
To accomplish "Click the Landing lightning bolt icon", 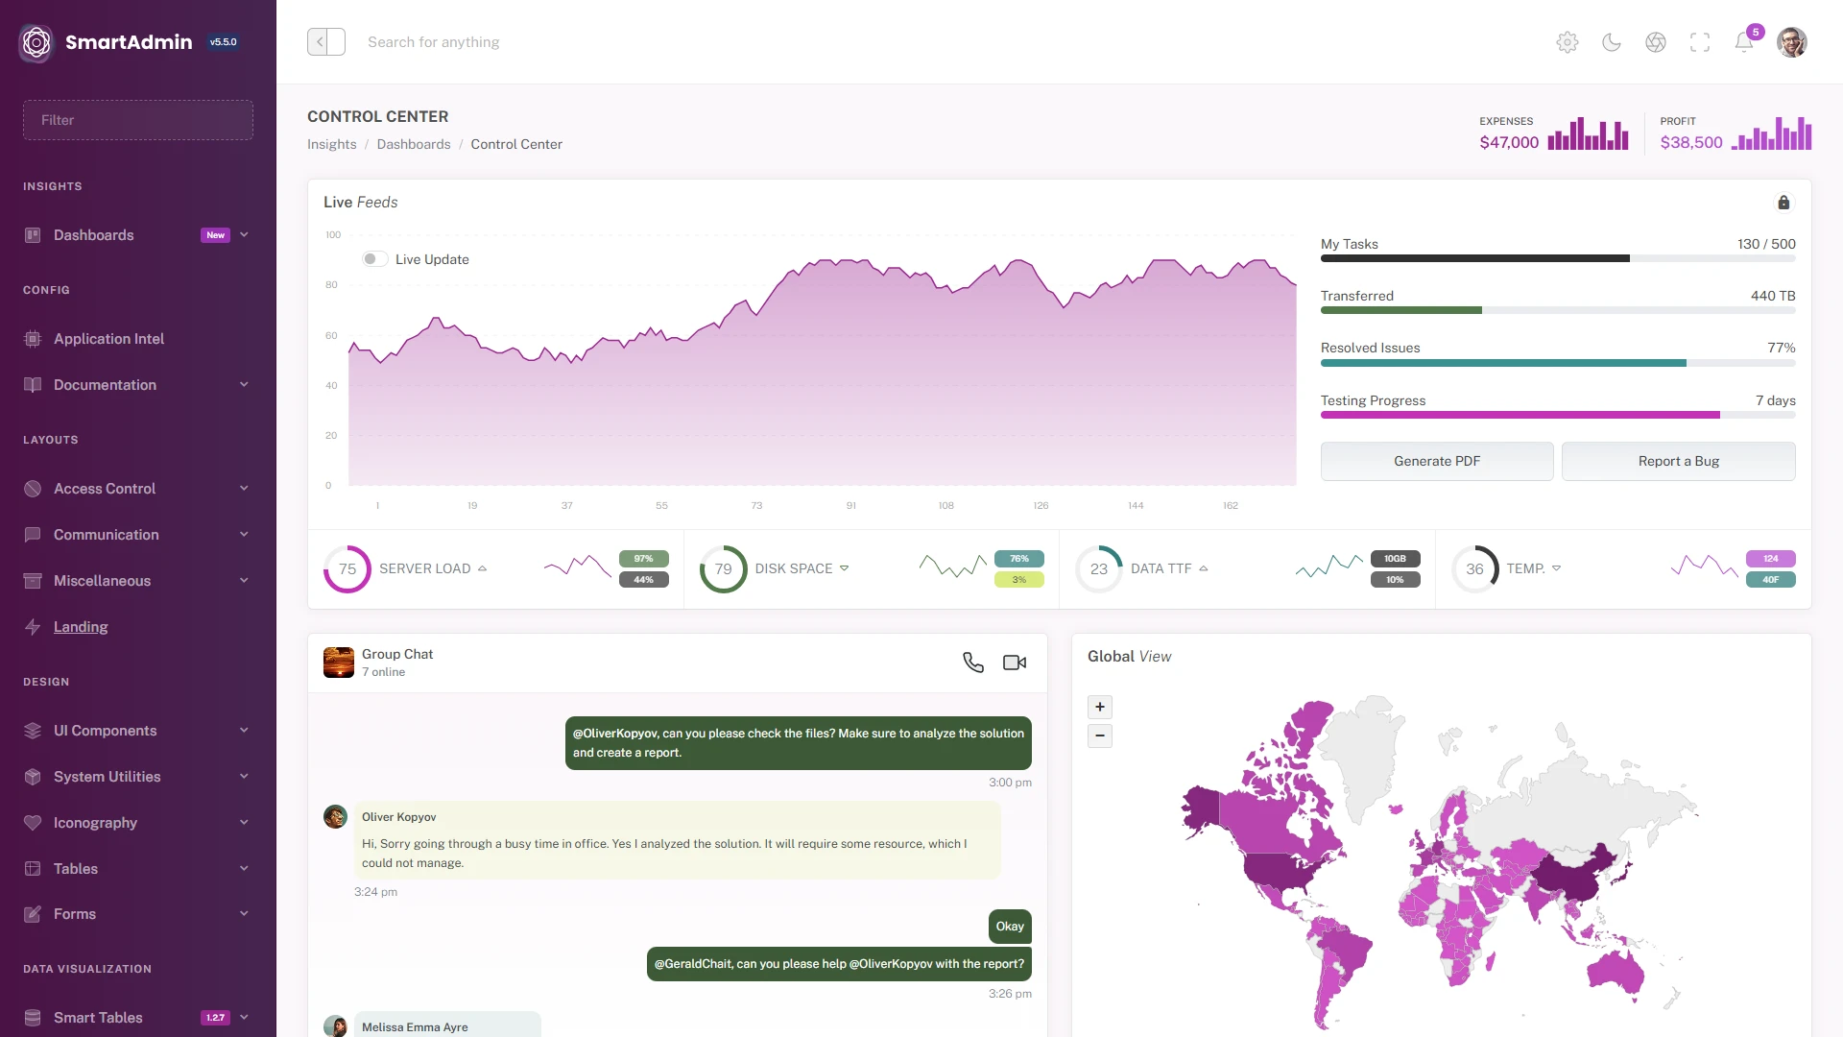I will (33, 627).
